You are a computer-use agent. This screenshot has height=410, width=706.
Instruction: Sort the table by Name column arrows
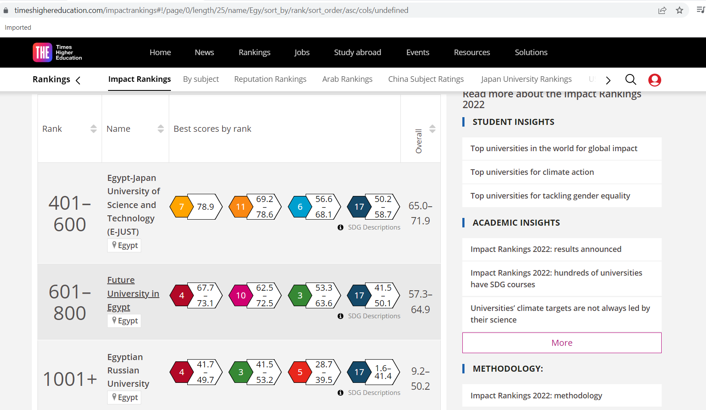pos(161,129)
